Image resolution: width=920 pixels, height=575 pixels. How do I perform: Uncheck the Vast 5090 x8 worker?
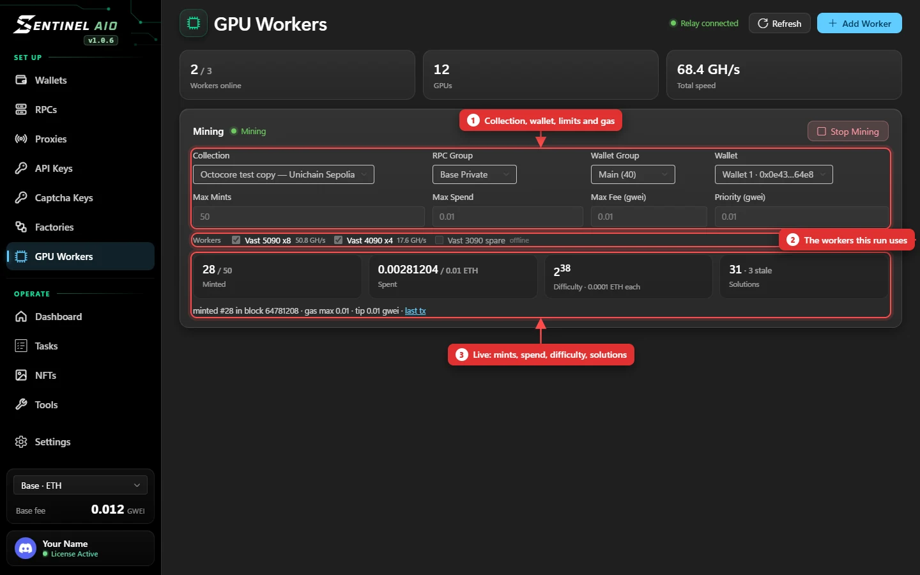point(236,240)
